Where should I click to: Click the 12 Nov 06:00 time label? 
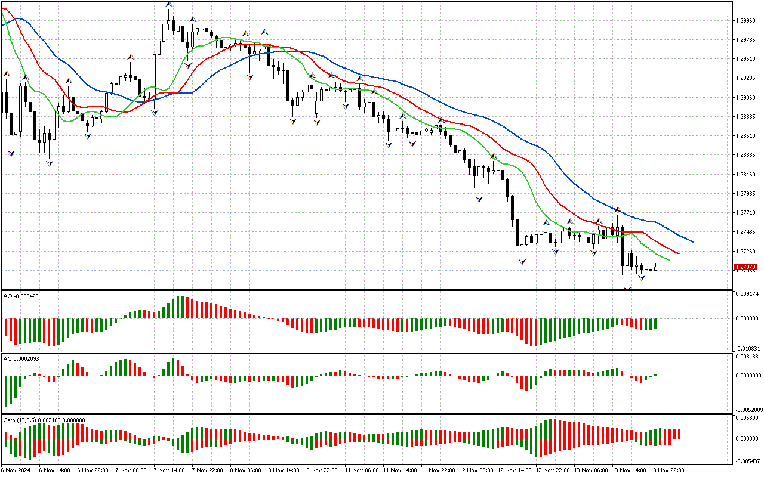pyautogui.click(x=476, y=470)
